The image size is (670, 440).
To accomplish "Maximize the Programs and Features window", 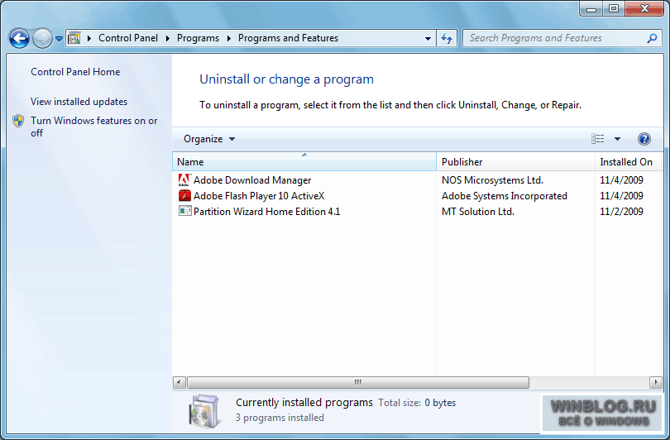I will tap(614, 8).
